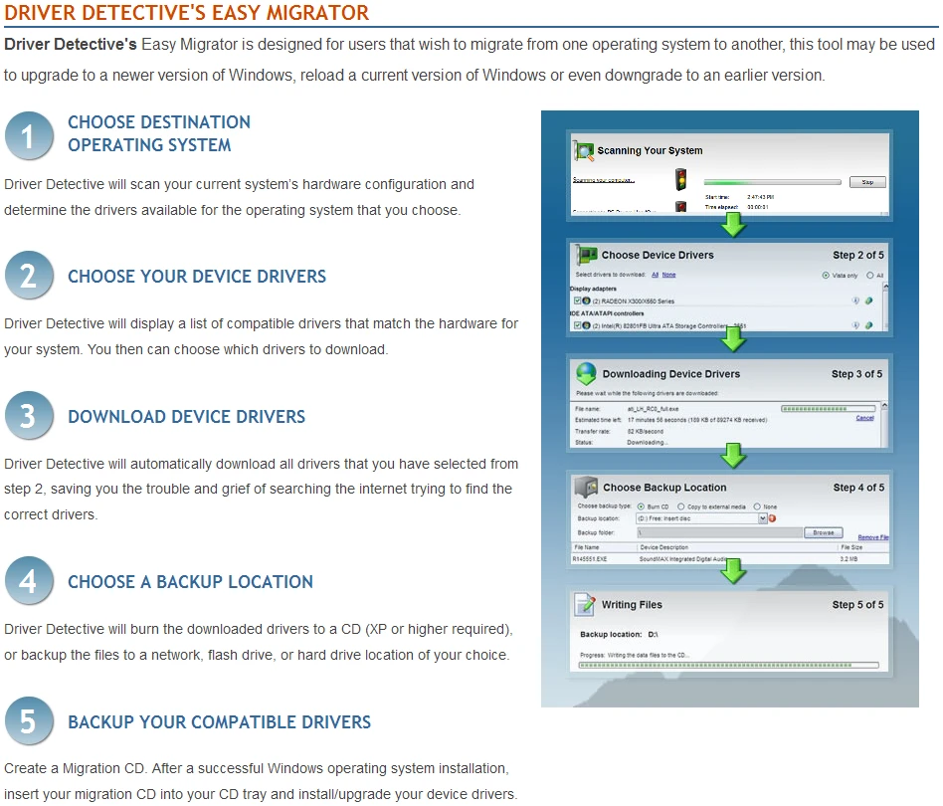
Task: Open info icon for Intel ATA Storage Controllers
Action: pos(855,325)
